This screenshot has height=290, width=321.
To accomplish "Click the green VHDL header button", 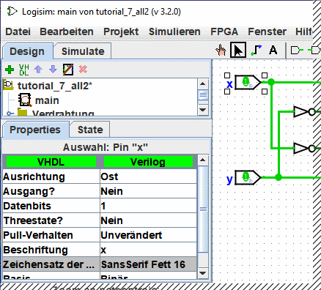I will 51,162.
